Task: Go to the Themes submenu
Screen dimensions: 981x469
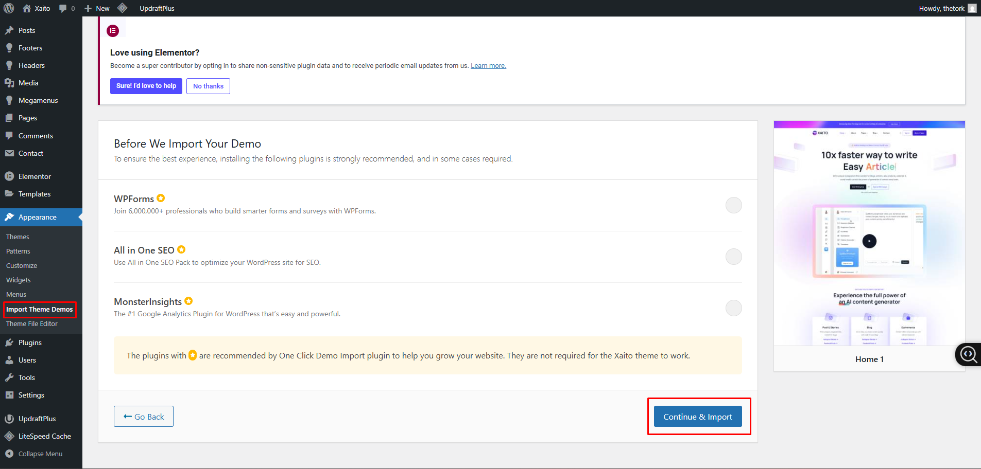Action: click(18, 237)
